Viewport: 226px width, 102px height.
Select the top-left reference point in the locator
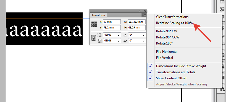(x=92, y=22)
